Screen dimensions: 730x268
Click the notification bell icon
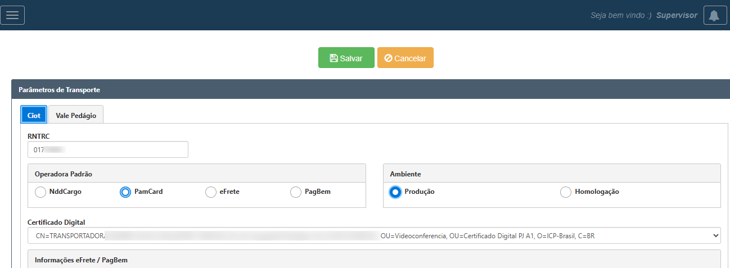point(714,15)
